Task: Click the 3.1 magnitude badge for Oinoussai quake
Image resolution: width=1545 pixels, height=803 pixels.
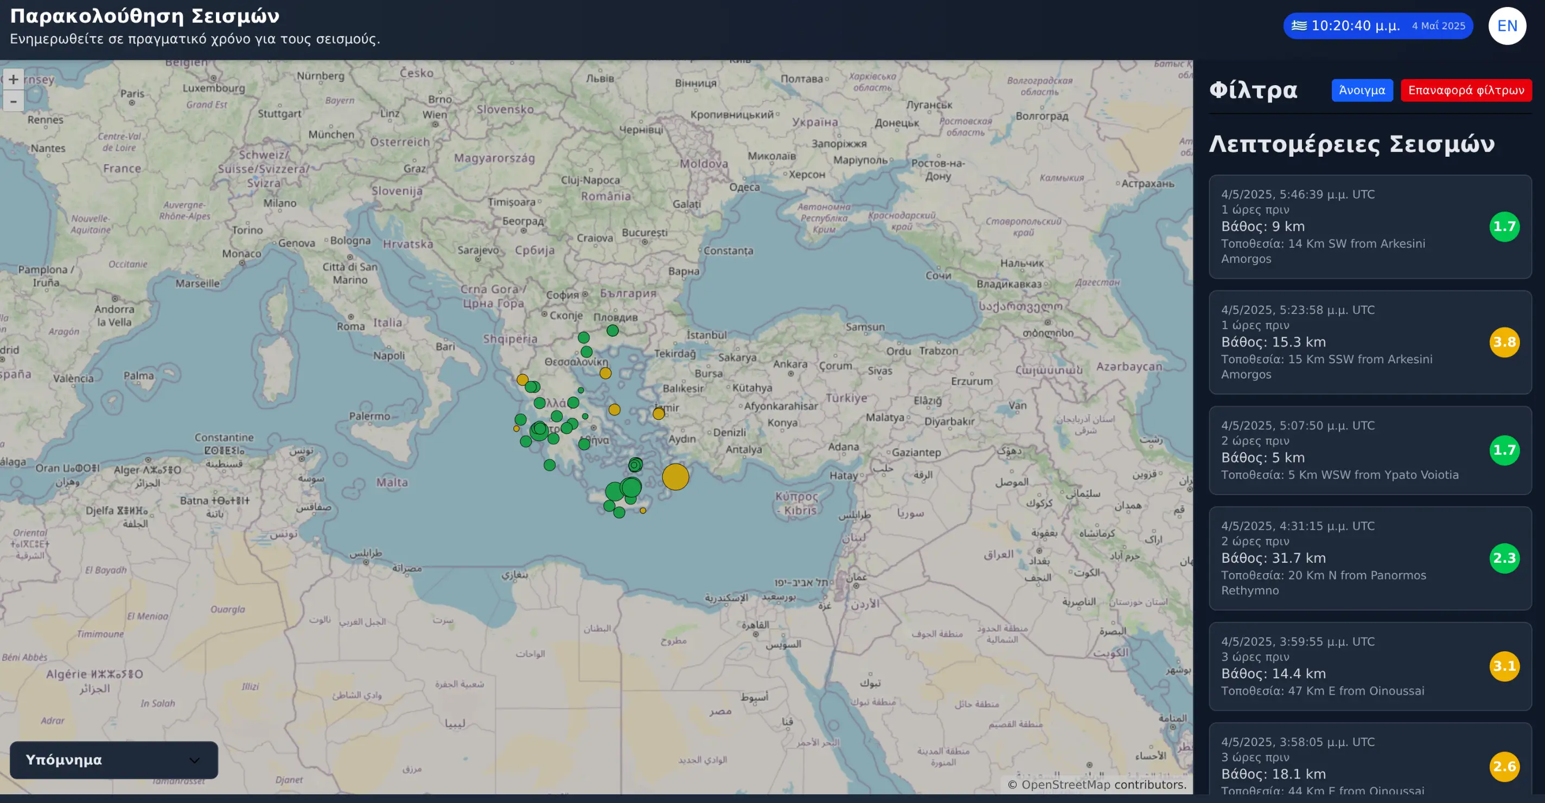Action: coord(1506,666)
